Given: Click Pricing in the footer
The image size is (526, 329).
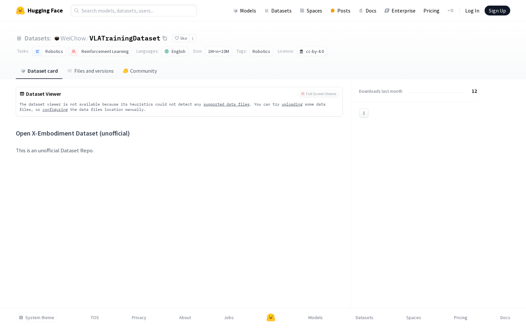Looking at the screenshot, I should (461, 317).
